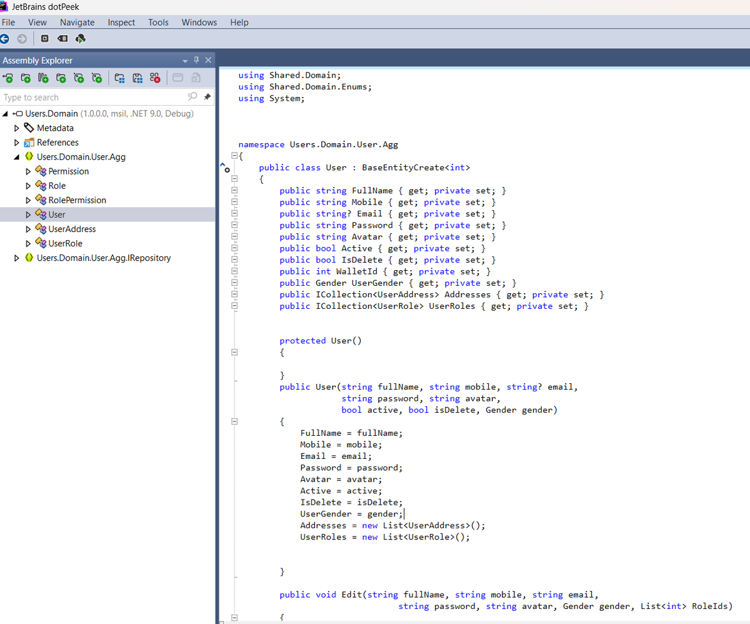Screen dimensions: 750x624
Task: Expand the Metadata node
Action: point(17,128)
